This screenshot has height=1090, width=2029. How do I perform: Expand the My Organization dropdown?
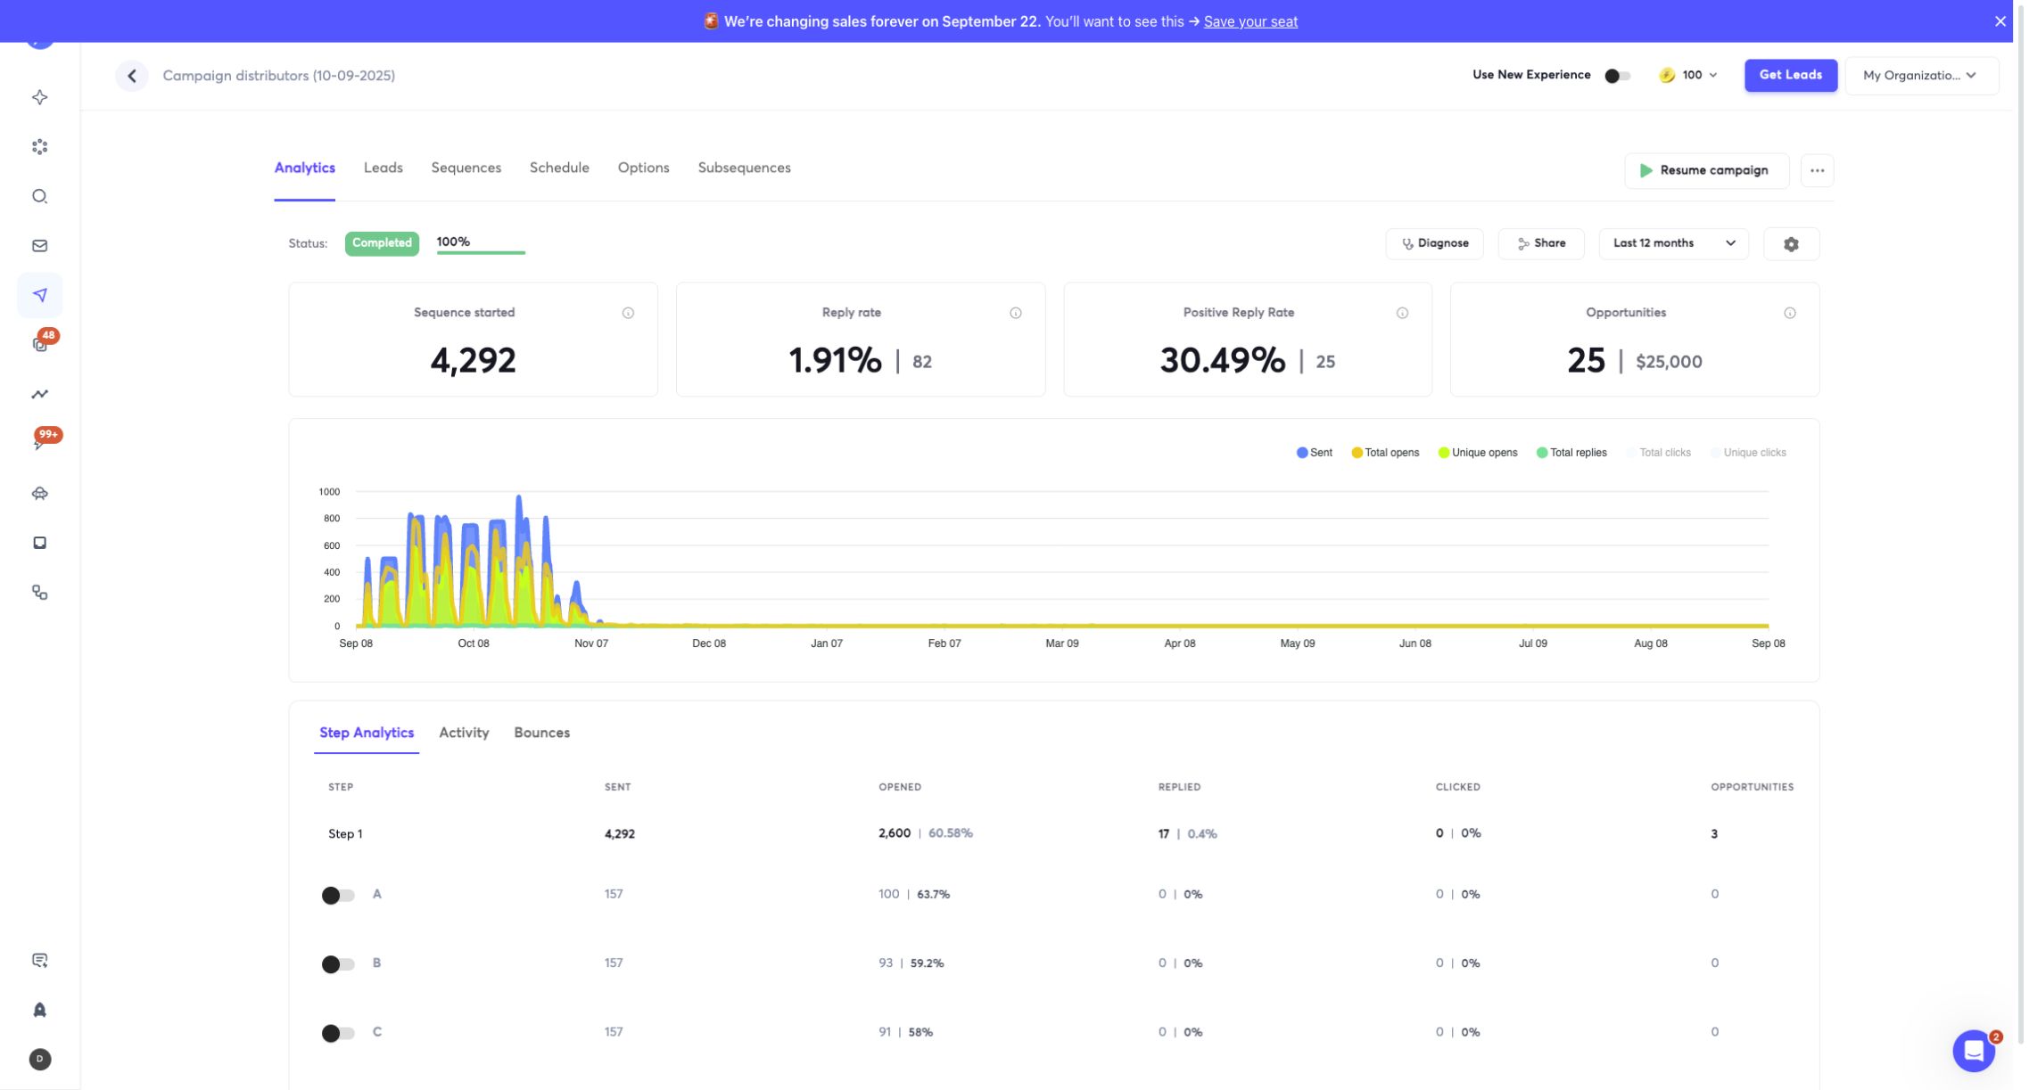pos(1920,76)
